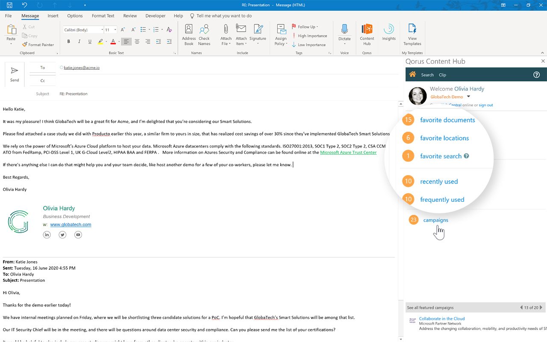Viewport: 547px width, 342px height.
Task: Open the File tab
Action: point(8,16)
